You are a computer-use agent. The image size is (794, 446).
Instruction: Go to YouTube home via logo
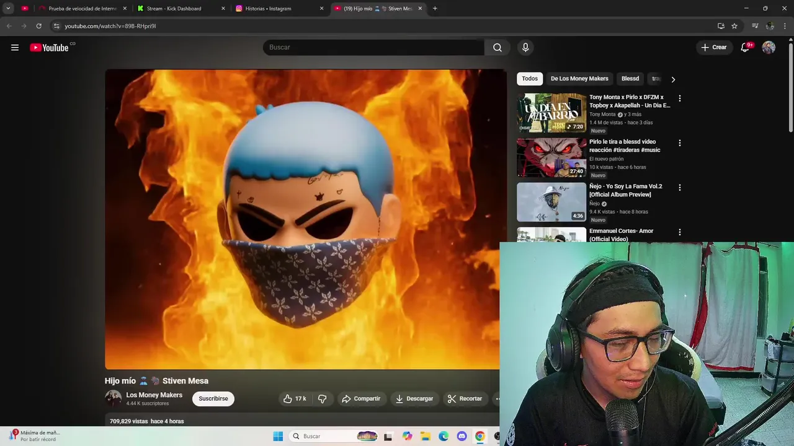(x=49, y=48)
